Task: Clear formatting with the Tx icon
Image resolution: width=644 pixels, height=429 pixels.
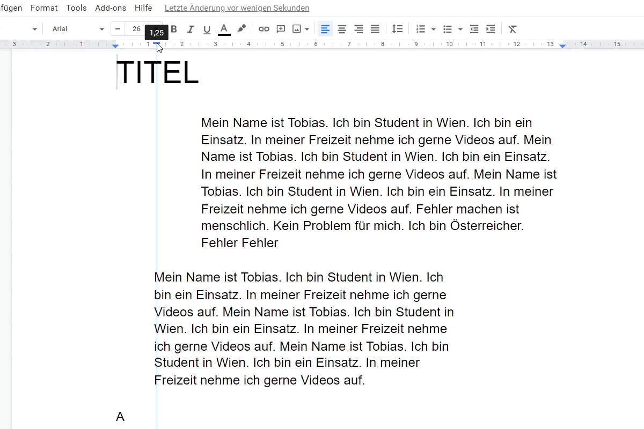Action: point(513,29)
